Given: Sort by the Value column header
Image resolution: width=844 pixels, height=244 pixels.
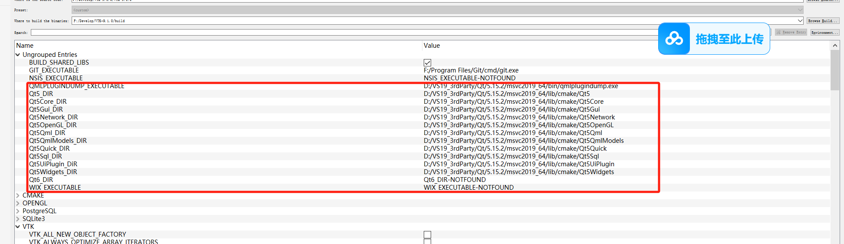Looking at the screenshot, I should point(432,46).
